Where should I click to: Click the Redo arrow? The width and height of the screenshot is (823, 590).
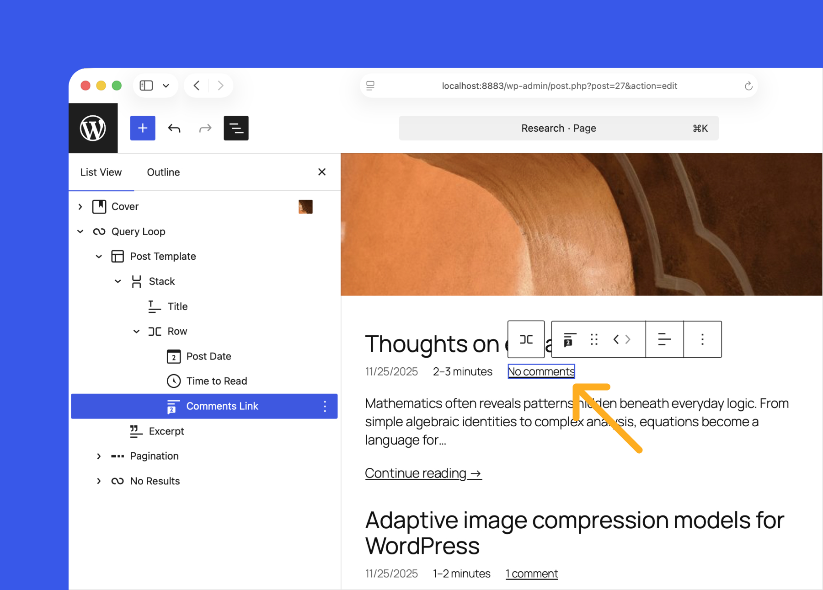tap(205, 128)
